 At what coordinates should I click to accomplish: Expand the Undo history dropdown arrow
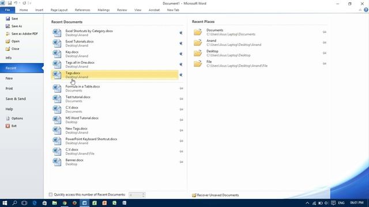point(19,3)
